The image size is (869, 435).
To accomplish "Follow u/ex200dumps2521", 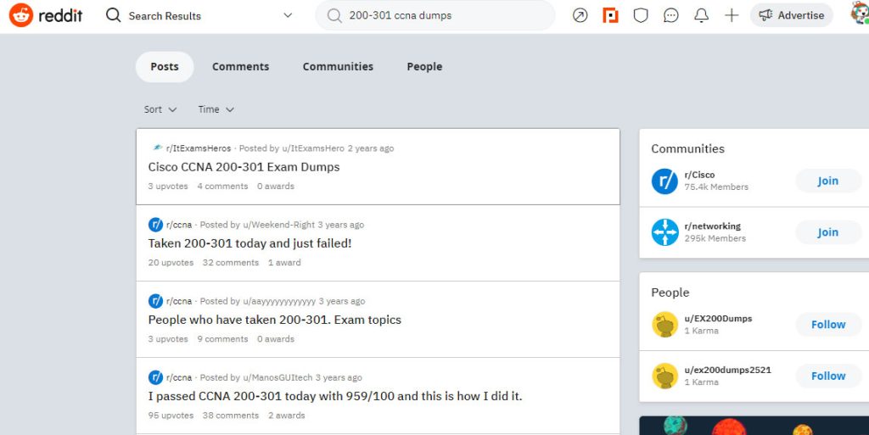I will (x=828, y=376).
